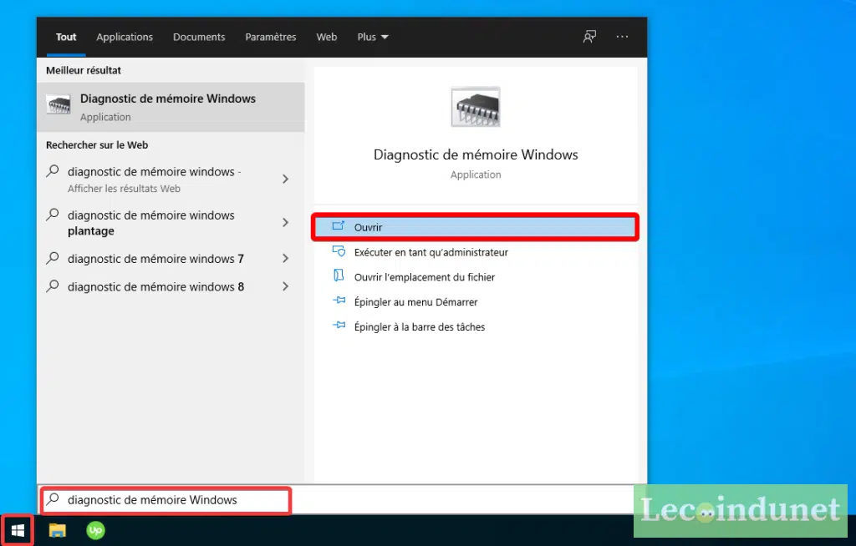
Task: Select 'diagnostic de mémoire windows plantage' suggestion
Action: pos(171,223)
